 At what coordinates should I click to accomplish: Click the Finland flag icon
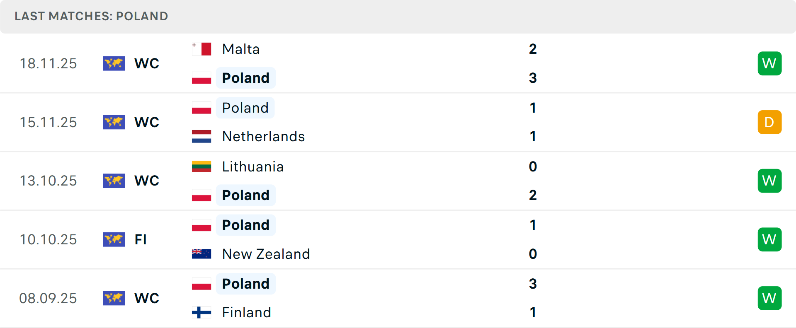pos(201,312)
